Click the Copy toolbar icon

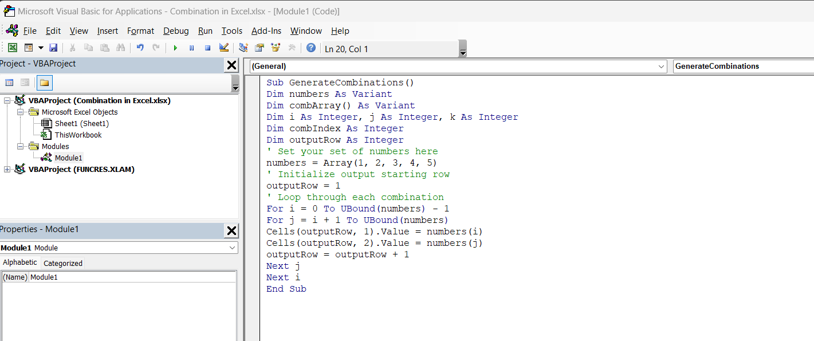(x=88, y=48)
